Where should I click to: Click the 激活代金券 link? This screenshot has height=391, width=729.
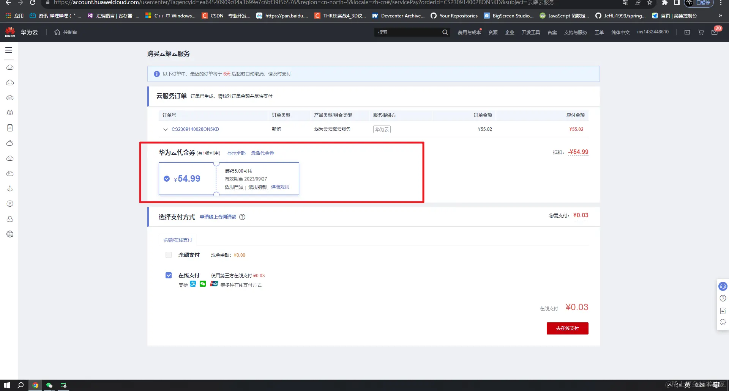coord(262,153)
